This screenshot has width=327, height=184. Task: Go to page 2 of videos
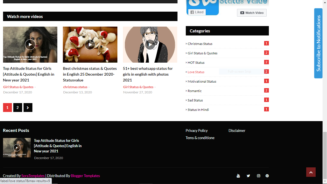click(x=17, y=108)
